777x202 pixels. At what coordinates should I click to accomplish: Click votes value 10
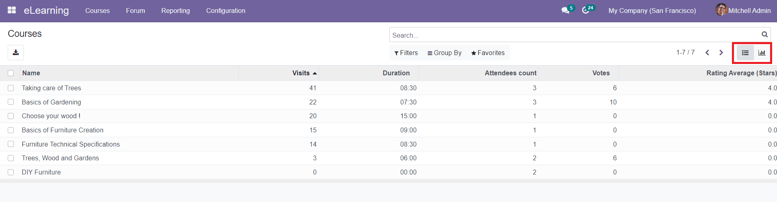point(613,102)
